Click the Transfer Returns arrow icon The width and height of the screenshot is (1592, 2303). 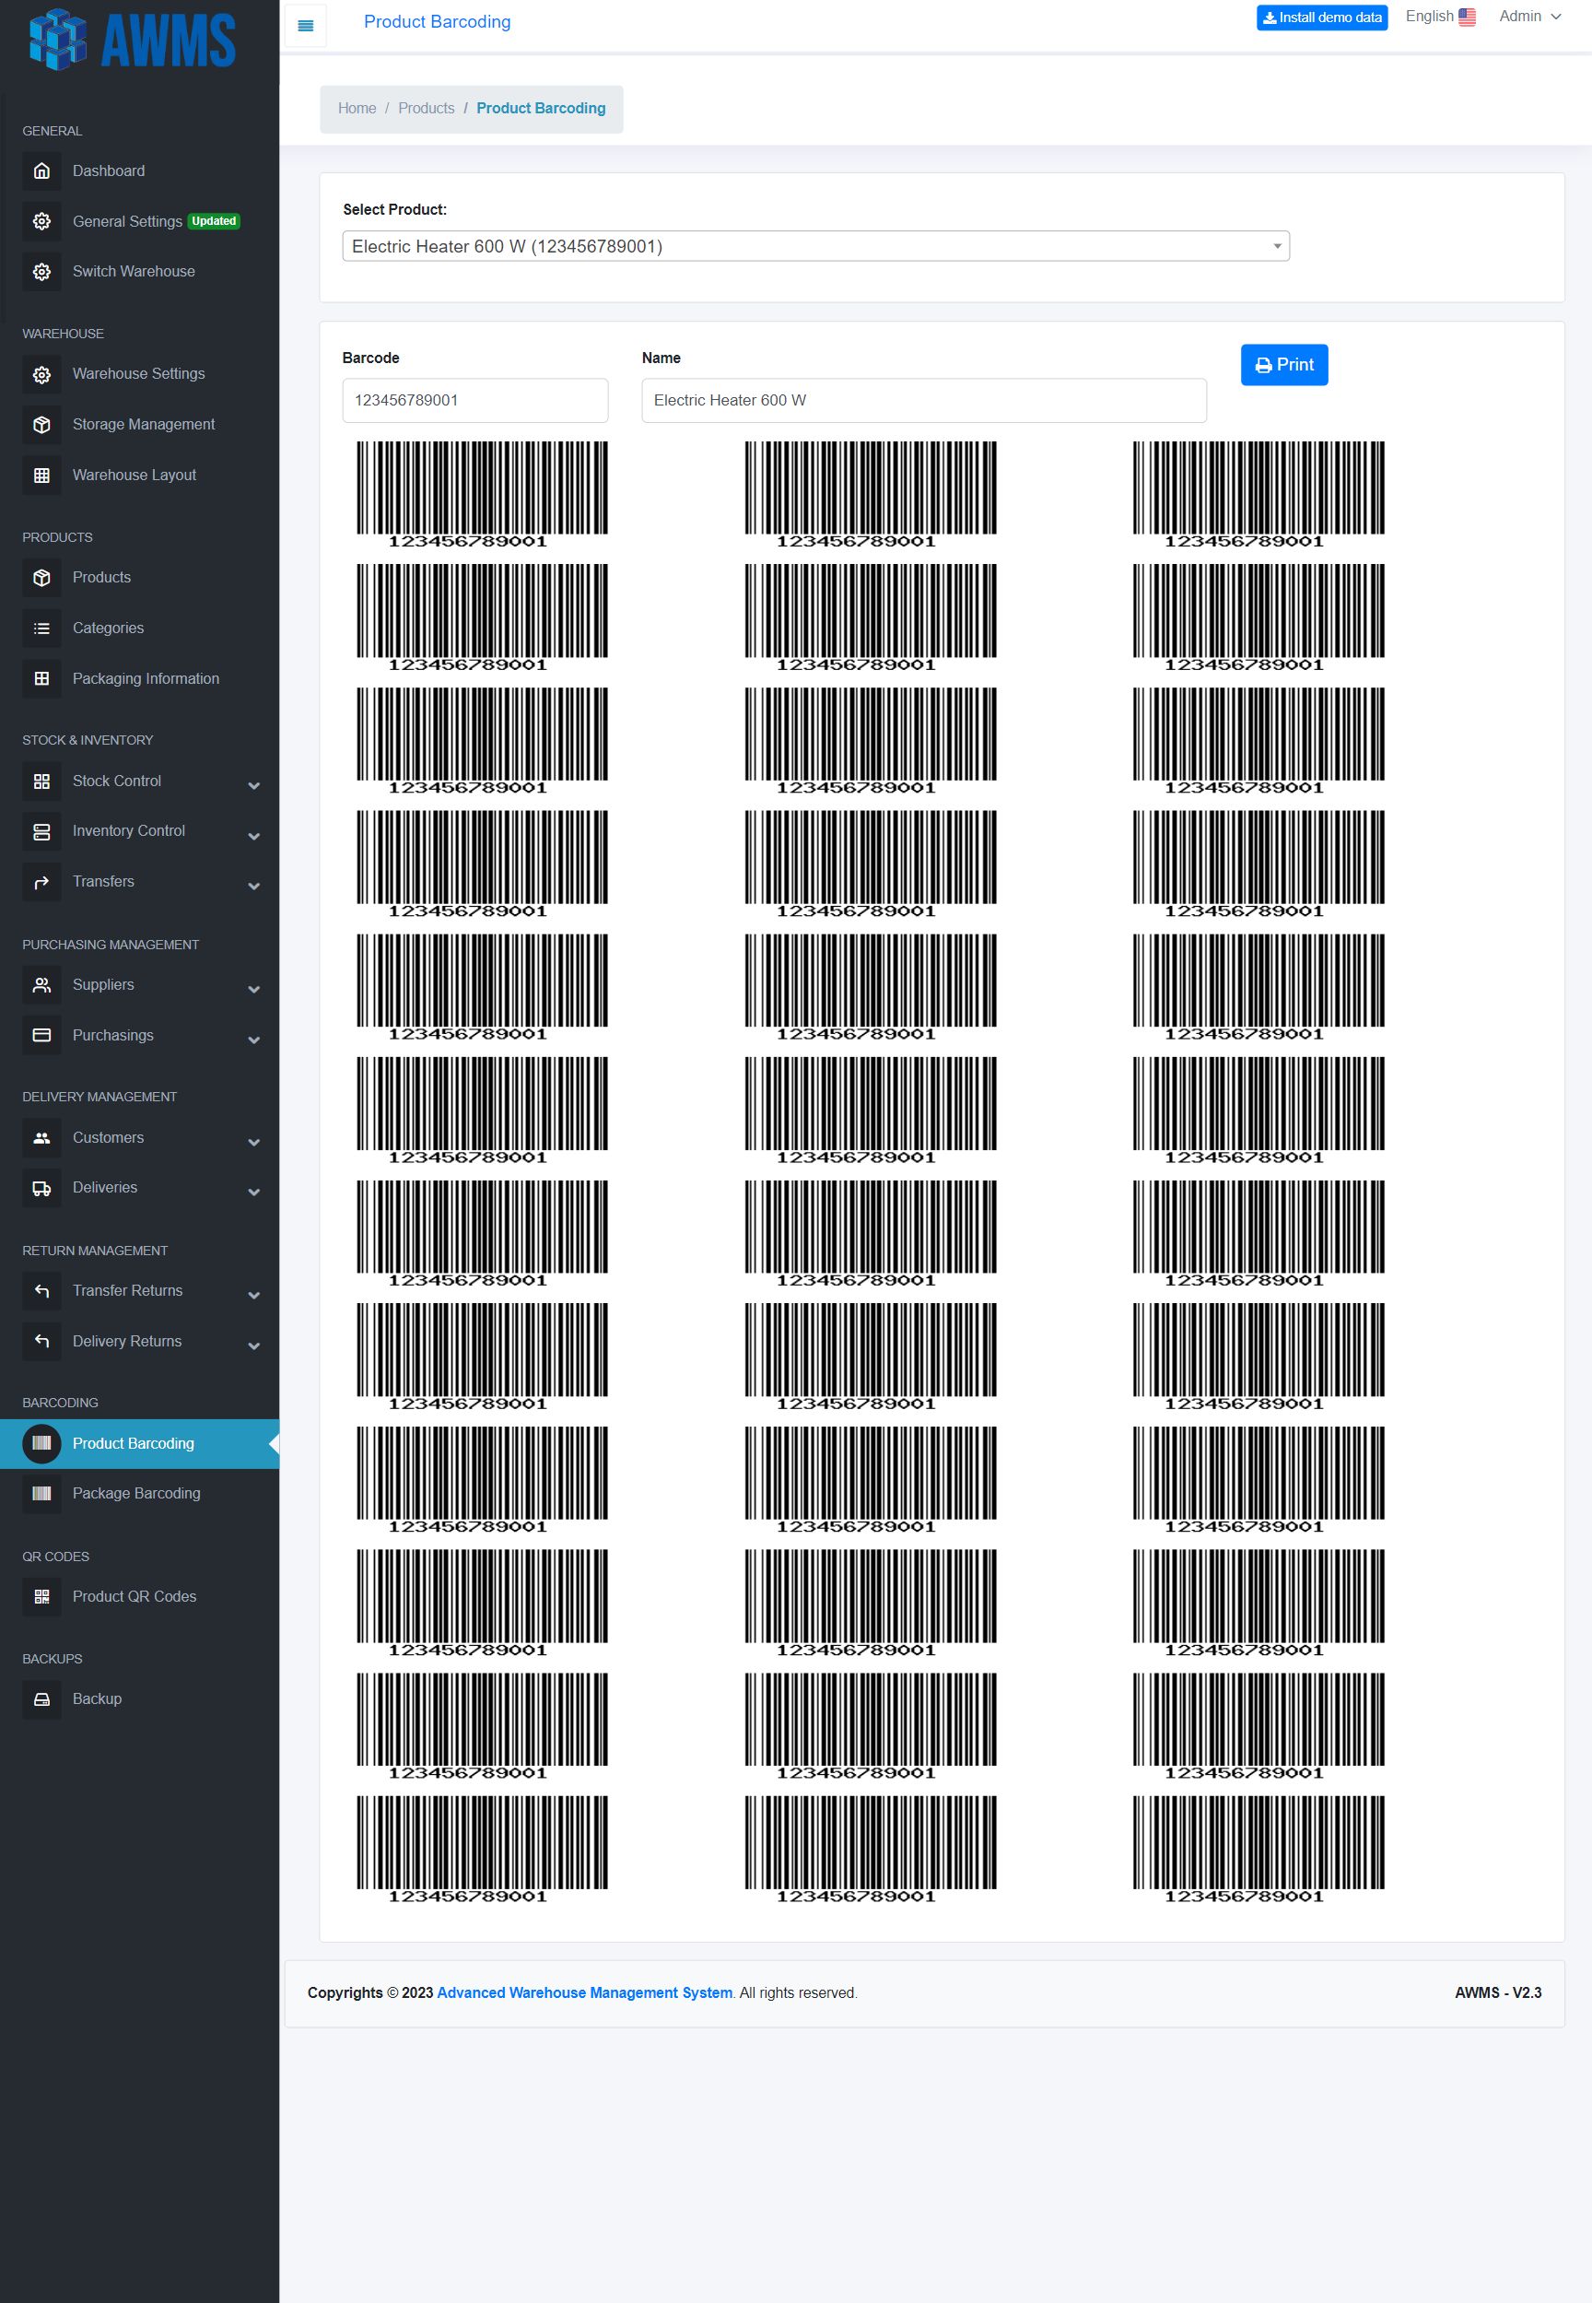[x=41, y=1291]
